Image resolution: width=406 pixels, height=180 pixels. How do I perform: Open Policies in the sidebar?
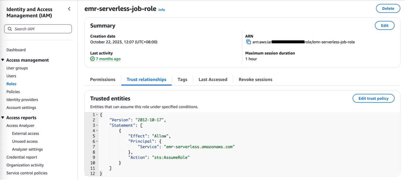(x=13, y=92)
